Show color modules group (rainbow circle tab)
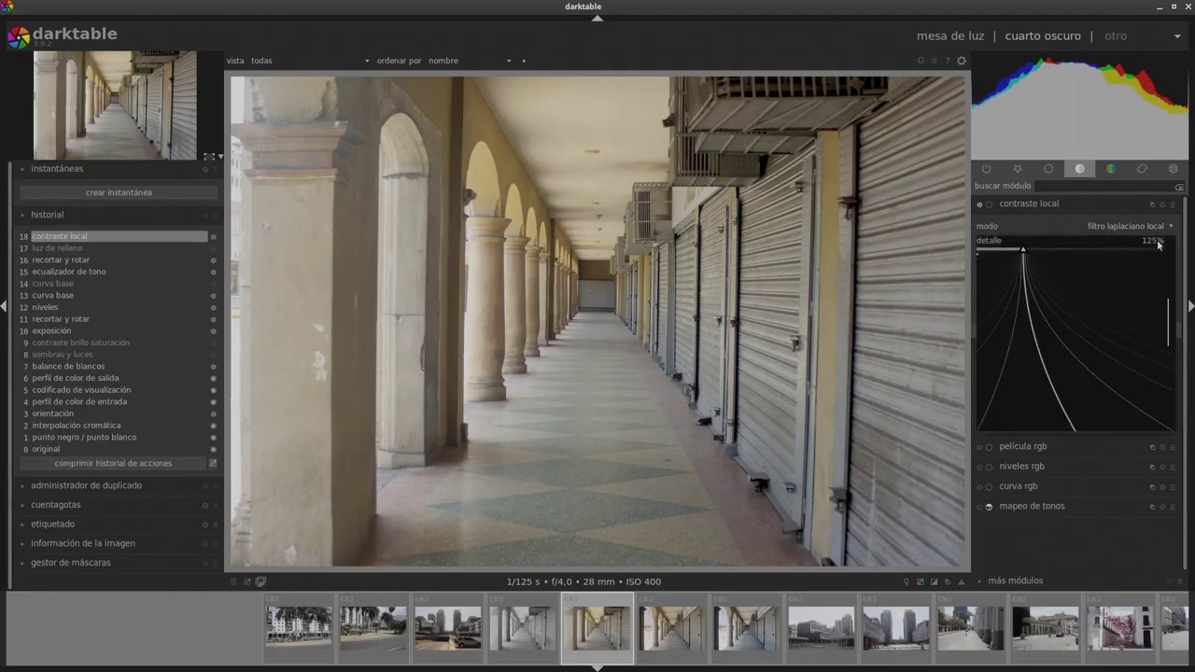Screen dimensions: 1195x672 (1111, 169)
